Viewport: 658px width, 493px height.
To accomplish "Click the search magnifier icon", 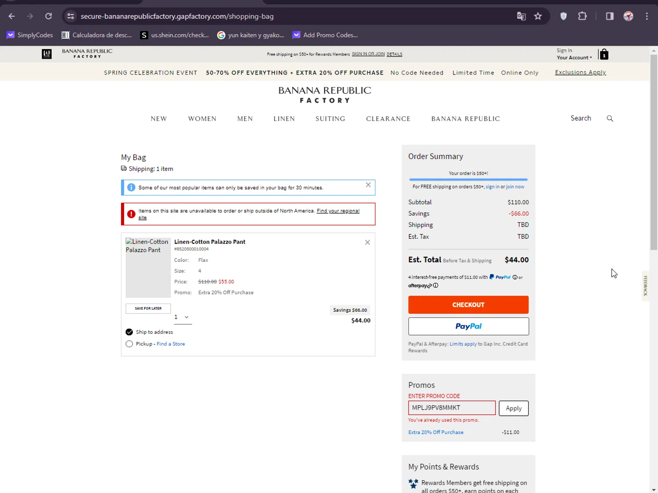I will click(x=610, y=118).
